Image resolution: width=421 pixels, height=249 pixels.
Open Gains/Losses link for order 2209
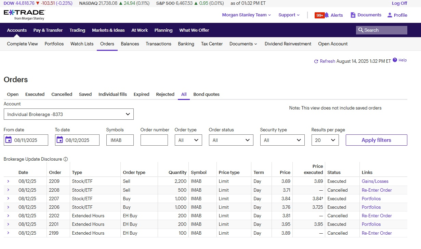click(375, 181)
